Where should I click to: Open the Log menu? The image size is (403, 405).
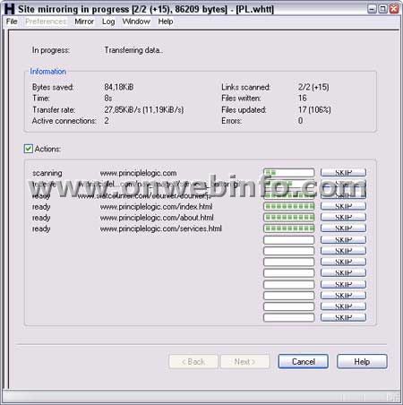coord(108,22)
